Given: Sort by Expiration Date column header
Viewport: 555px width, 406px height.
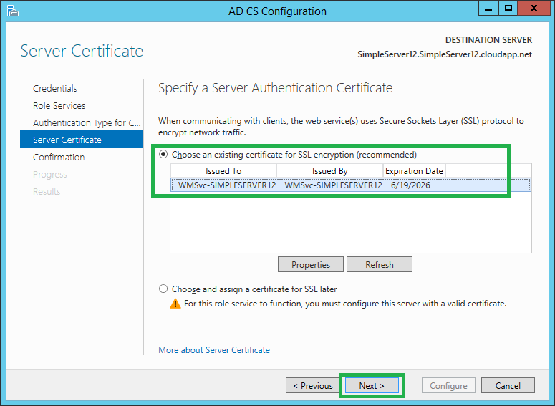Looking at the screenshot, I should [414, 170].
